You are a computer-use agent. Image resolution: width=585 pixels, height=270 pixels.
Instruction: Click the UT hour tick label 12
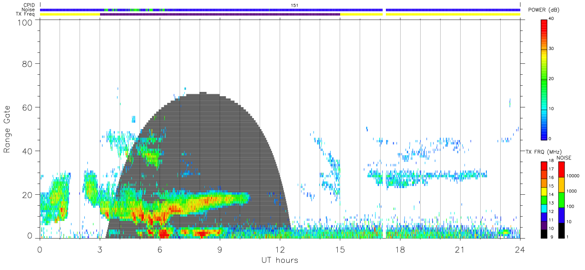tap(280, 249)
